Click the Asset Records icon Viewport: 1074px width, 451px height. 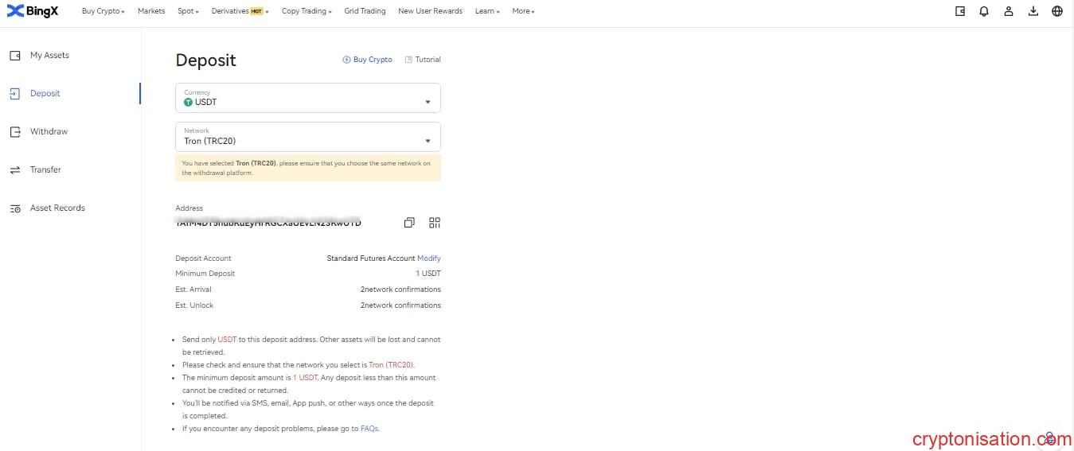[x=14, y=208]
